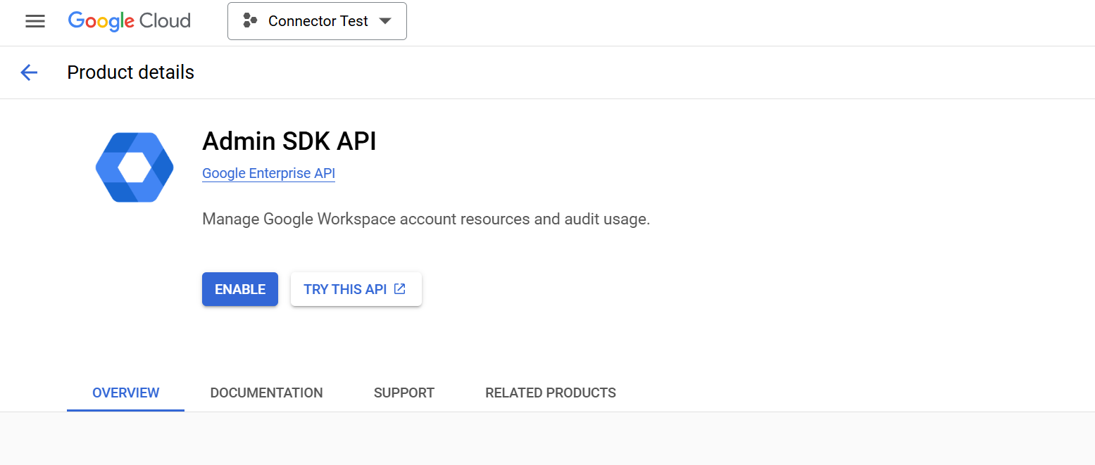The image size is (1095, 465).
Task: Open the hamburger navigation menu
Action: pyautogui.click(x=35, y=21)
